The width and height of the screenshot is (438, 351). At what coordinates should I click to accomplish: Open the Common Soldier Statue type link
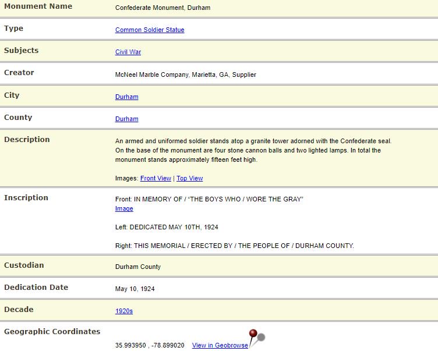click(x=150, y=30)
